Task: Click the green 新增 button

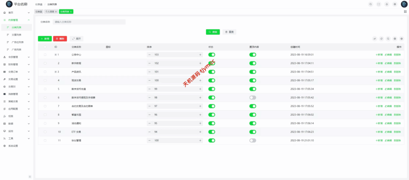Action: tap(45, 39)
